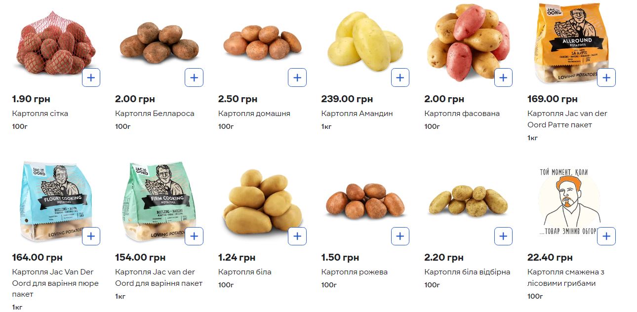Add Jac van der Oord Ратте to cart

606,78
